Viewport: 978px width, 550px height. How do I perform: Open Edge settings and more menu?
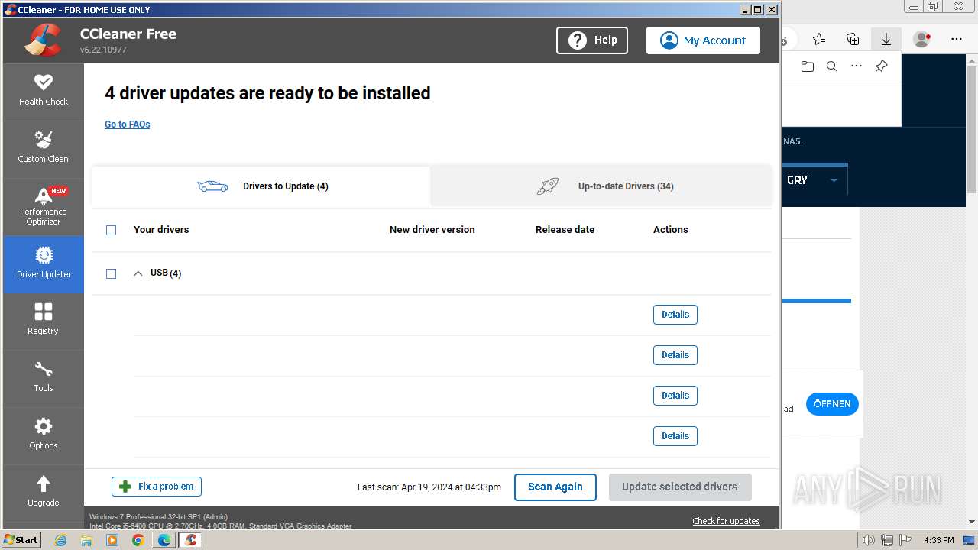click(x=957, y=39)
